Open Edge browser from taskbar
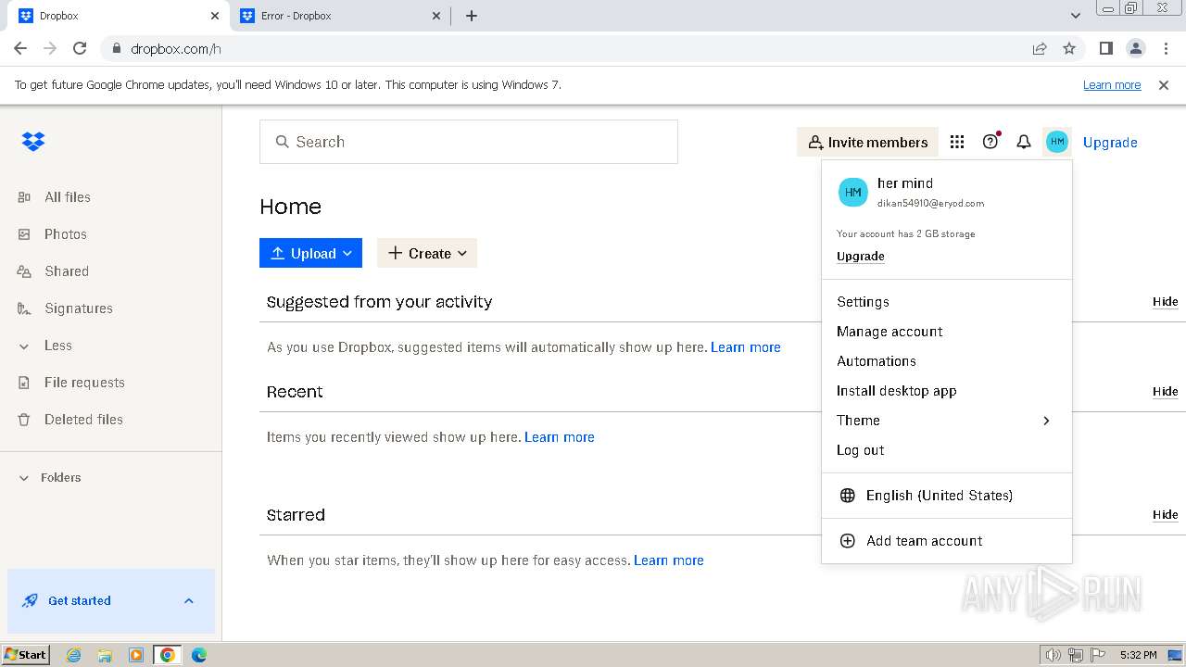The width and height of the screenshot is (1186, 667). point(198,655)
